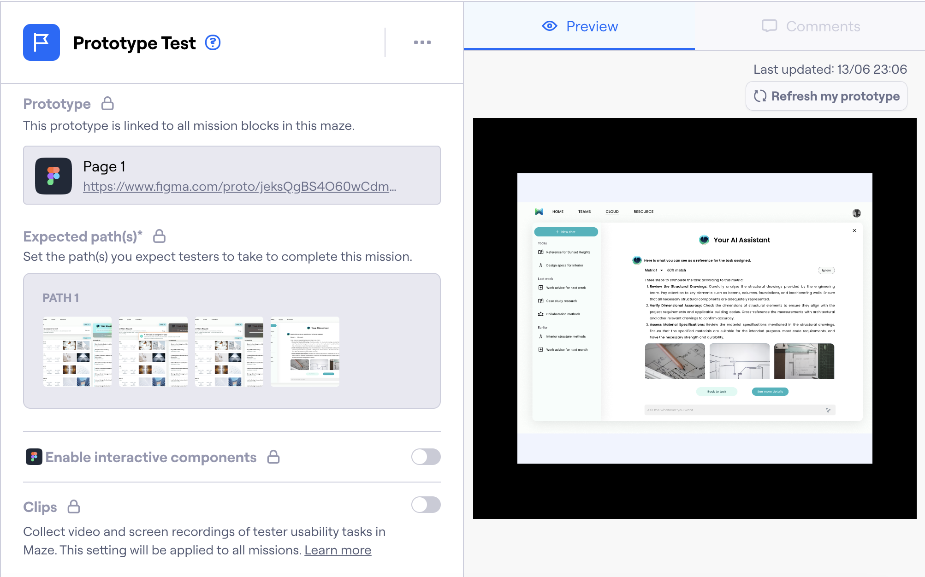Open the Figma prototype URL link
Image resolution: width=925 pixels, height=577 pixels.
[x=239, y=187]
